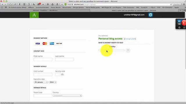The image size is (186, 104).
Task: Click the Pocket extension icon
Action: point(48,4)
